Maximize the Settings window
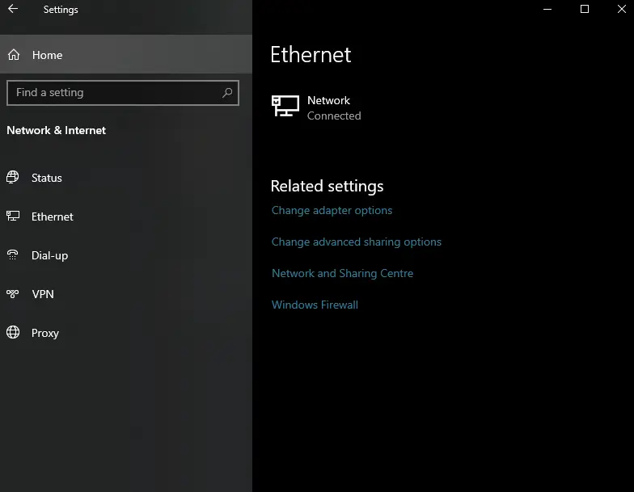The height and width of the screenshot is (492, 634). (585, 9)
